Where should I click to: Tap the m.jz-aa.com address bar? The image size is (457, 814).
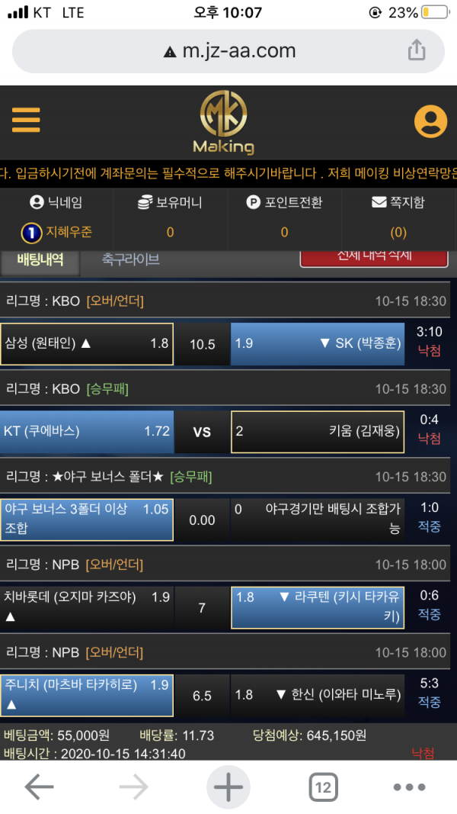tap(228, 51)
